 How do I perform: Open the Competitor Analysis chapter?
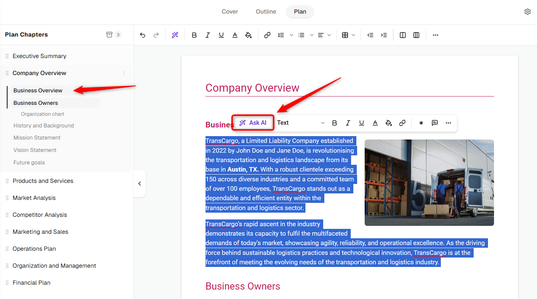40,215
